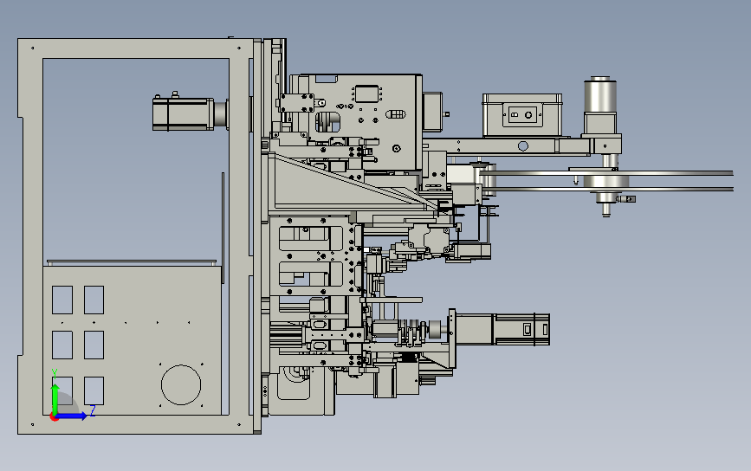The image size is (751, 471).
Task: Select the small sensor beside the vertical spindle bottom
Action: pos(627,198)
